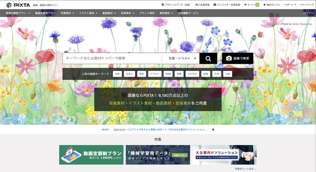
Task: Expand the サポート dropdown
Action: pos(290,5)
